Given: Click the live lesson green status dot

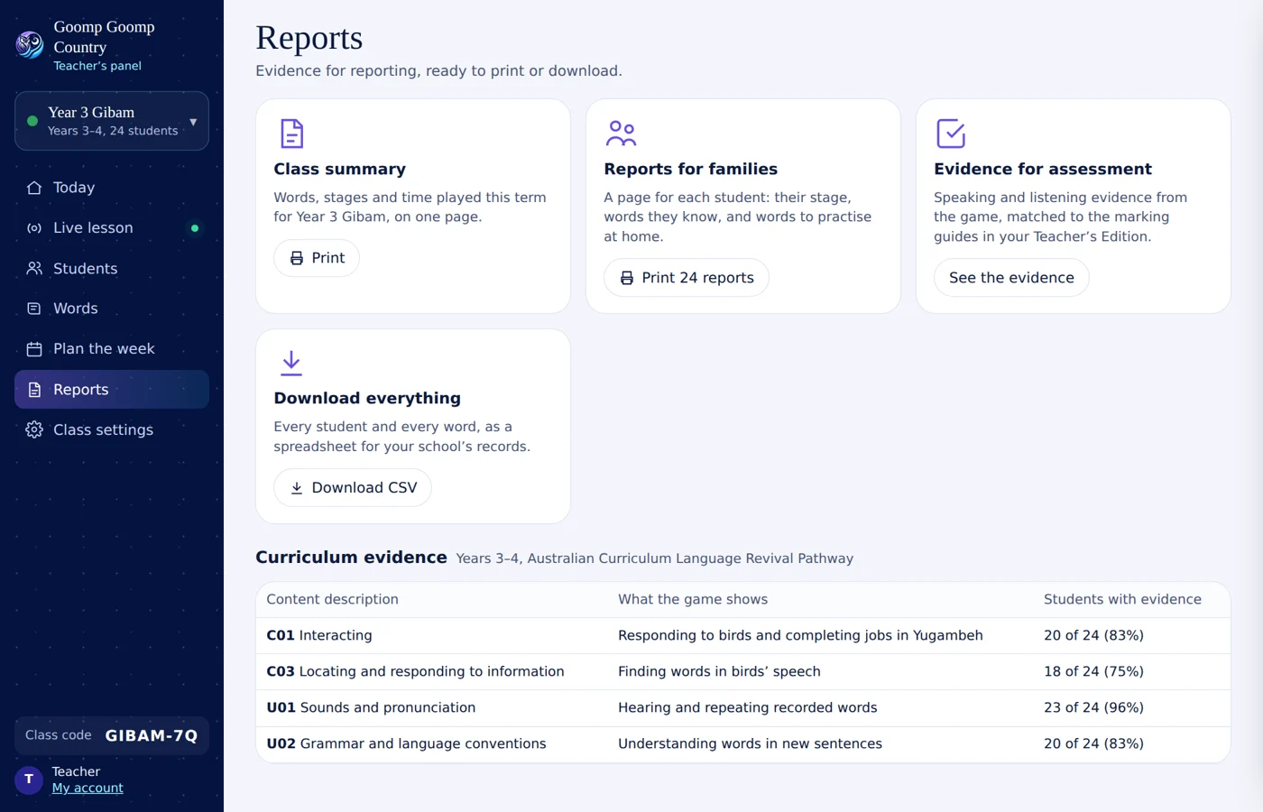Looking at the screenshot, I should tap(195, 228).
